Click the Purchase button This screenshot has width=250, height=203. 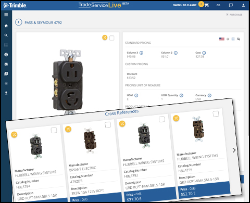pos(234,15)
